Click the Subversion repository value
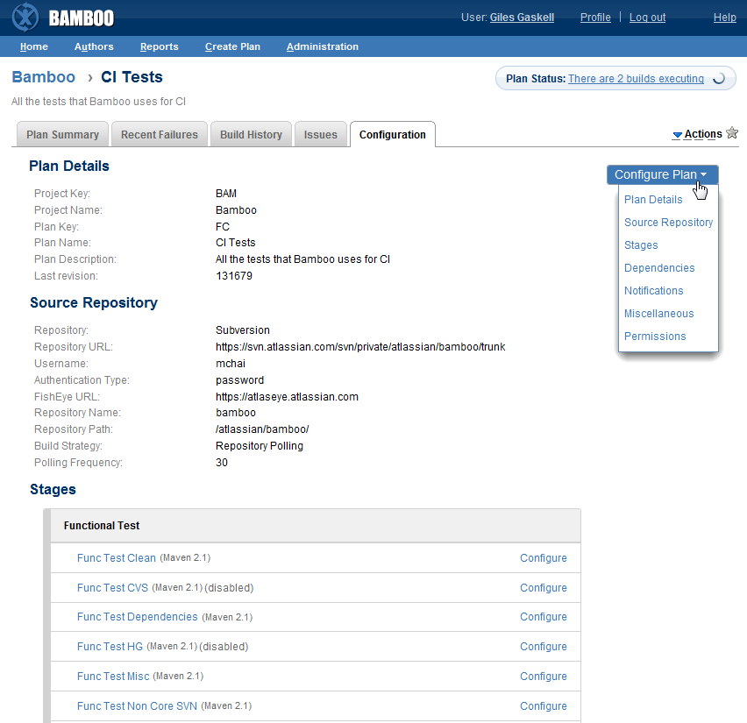Viewport: 747px width, 723px height. [x=243, y=330]
